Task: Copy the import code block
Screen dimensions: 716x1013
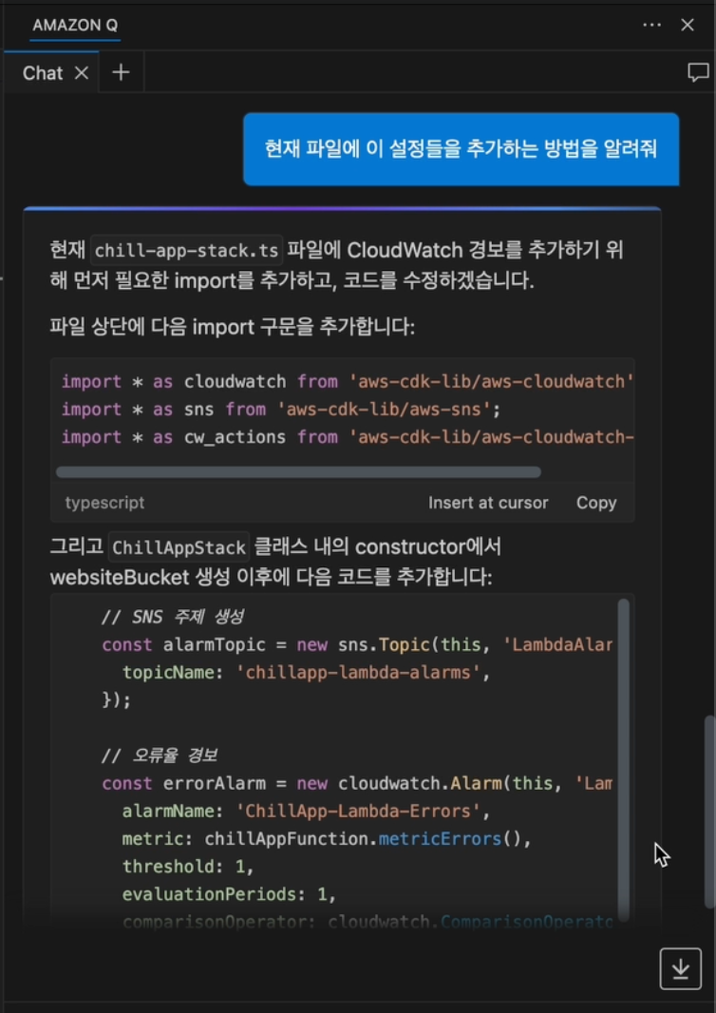Action: click(596, 503)
